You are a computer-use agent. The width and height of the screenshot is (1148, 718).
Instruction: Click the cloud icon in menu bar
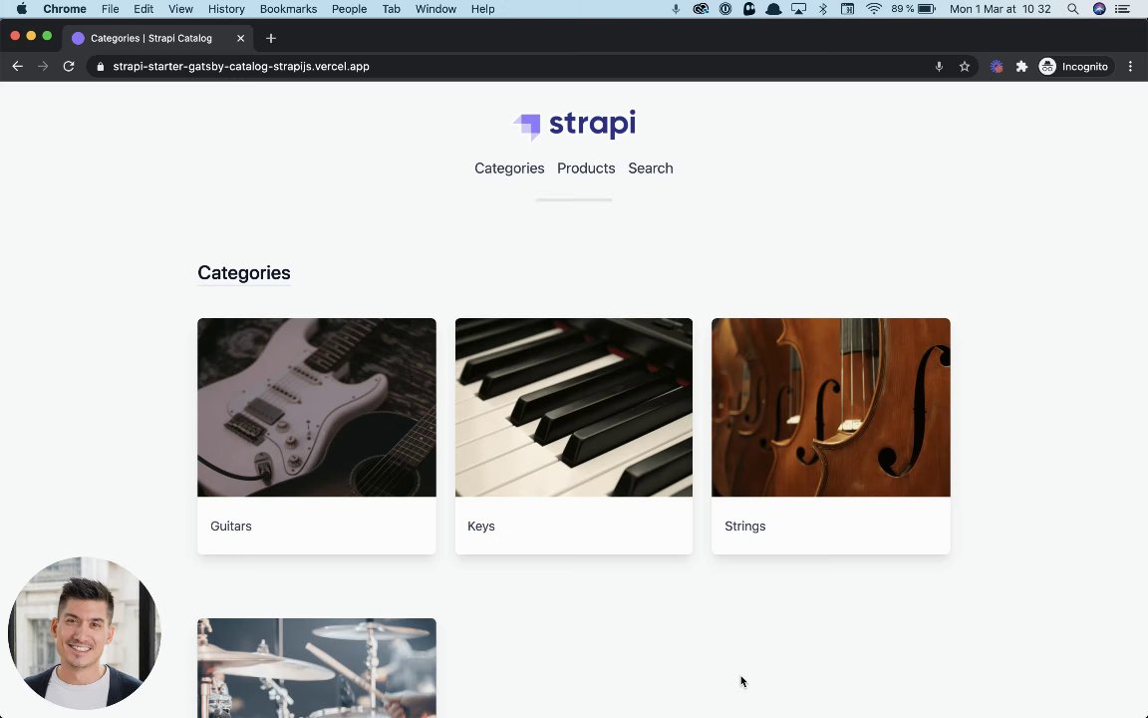[x=774, y=9]
